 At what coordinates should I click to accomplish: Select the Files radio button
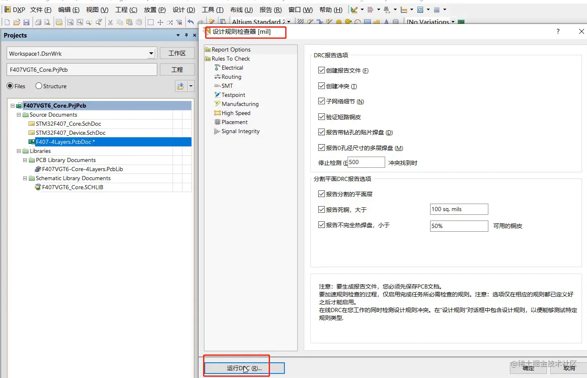tap(10, 86)
